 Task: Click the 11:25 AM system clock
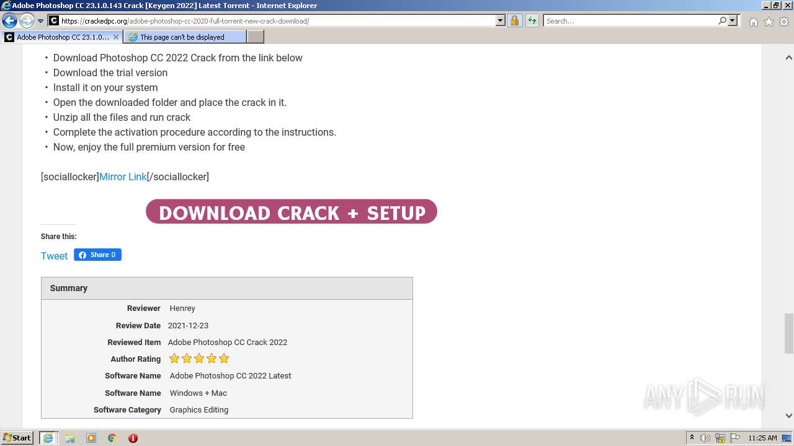click(762, 438)
